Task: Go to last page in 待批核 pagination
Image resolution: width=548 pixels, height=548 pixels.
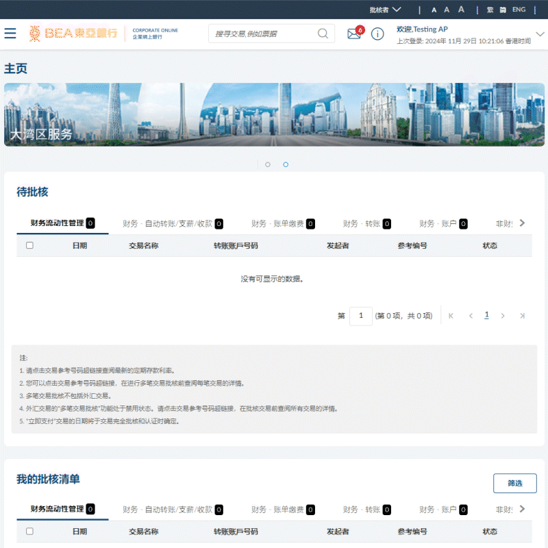Action: pos(522,316)
